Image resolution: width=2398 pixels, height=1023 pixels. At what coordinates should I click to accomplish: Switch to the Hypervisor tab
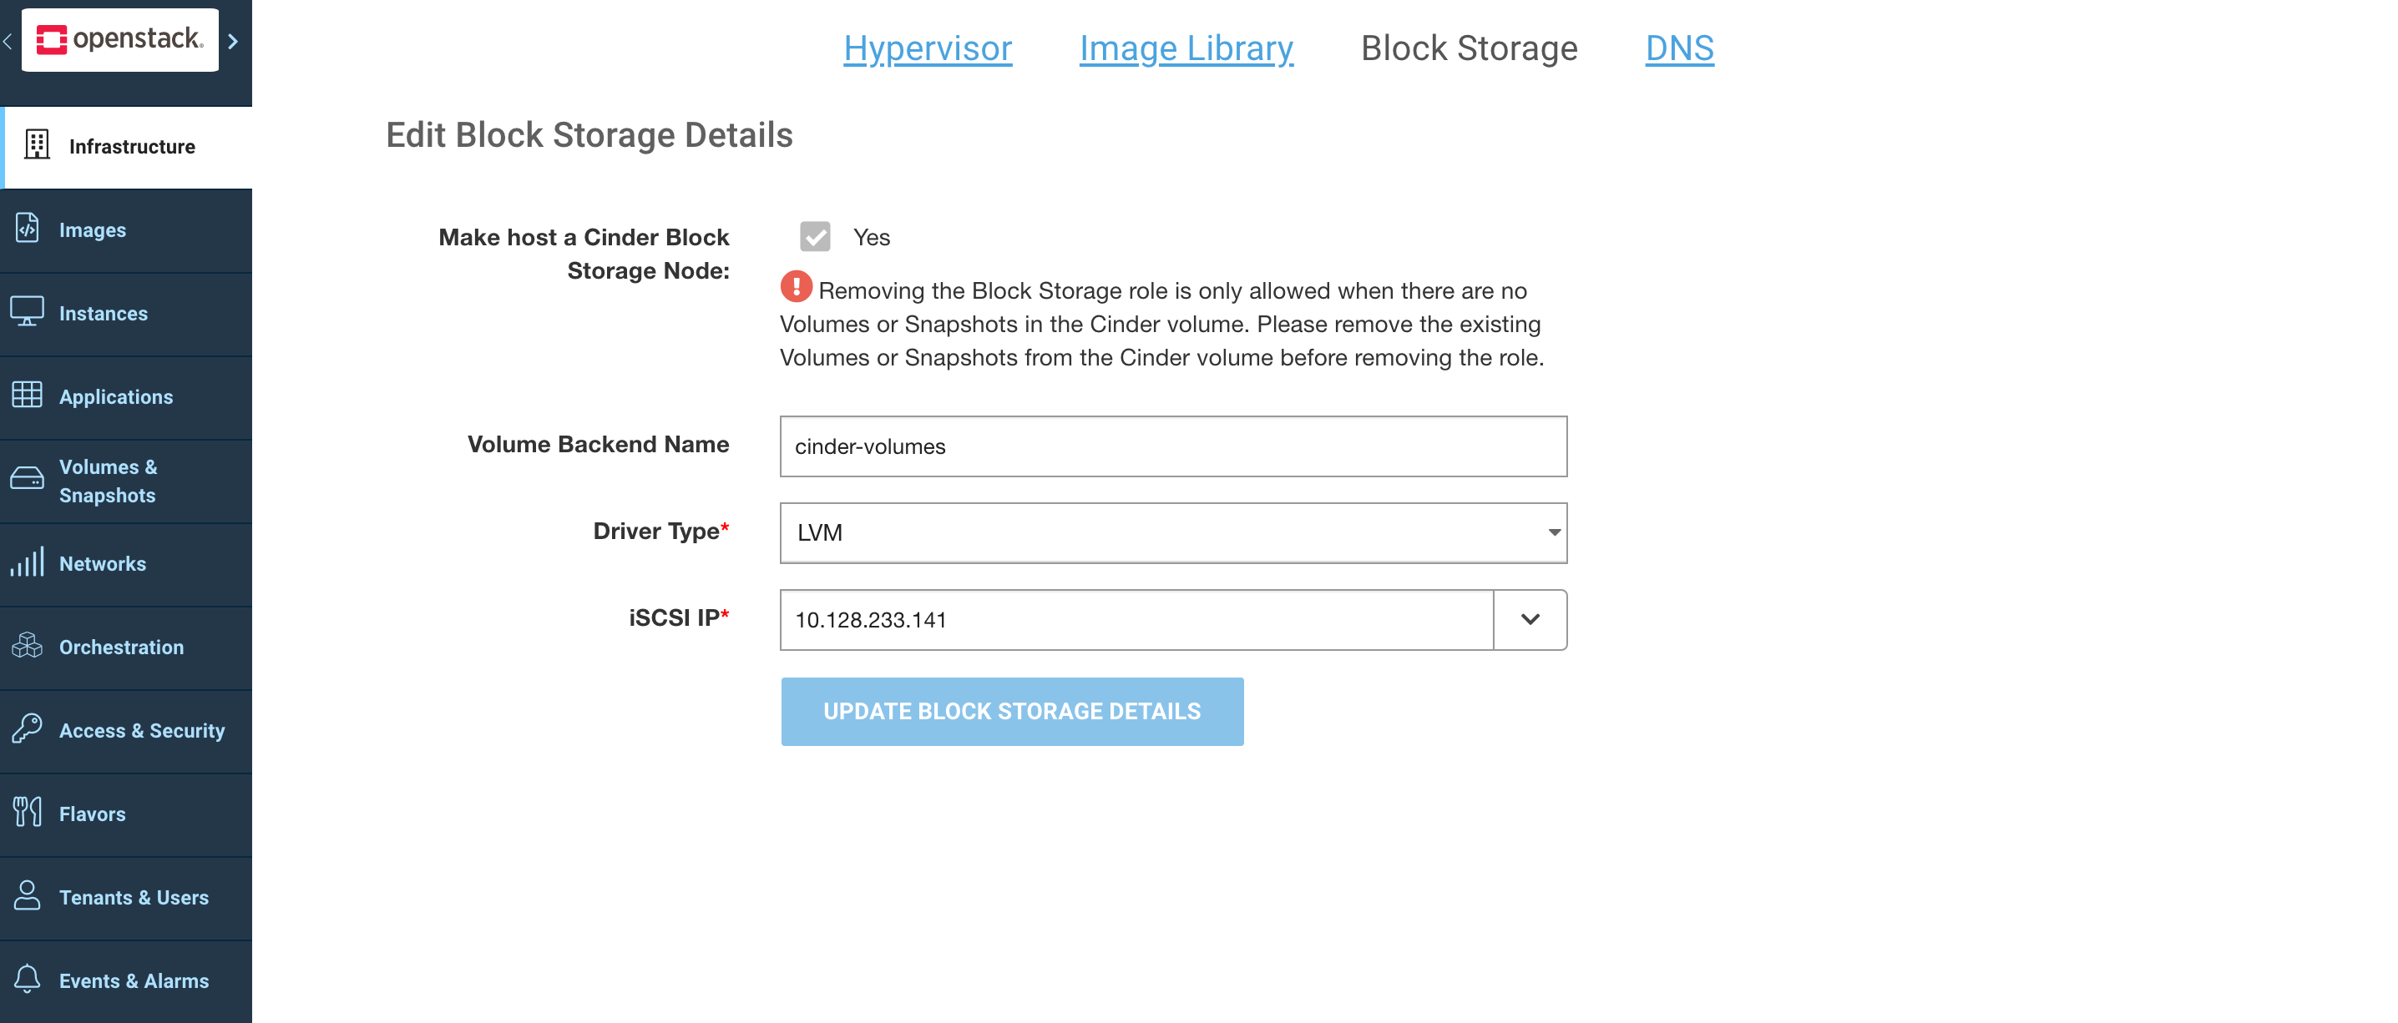(x=927, y=48)
